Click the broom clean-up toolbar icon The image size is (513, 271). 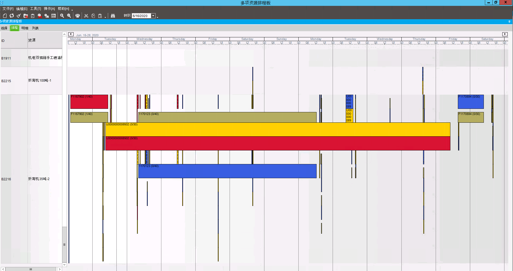[19, 16]
